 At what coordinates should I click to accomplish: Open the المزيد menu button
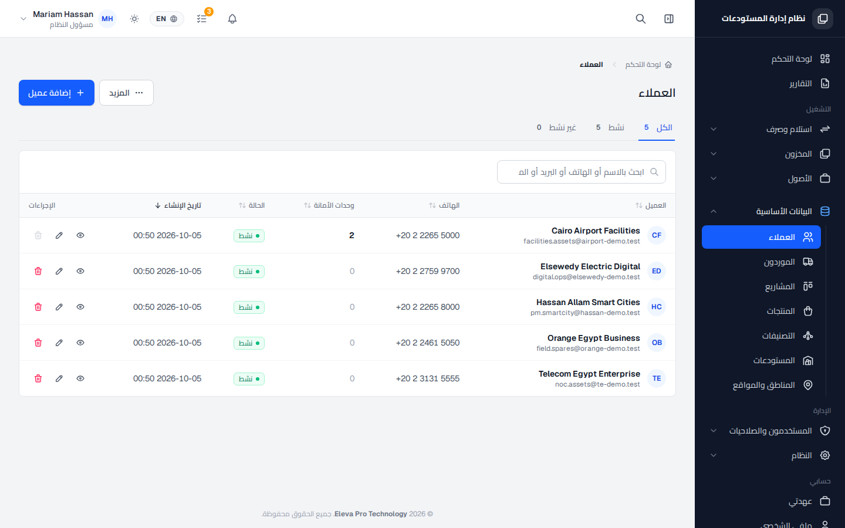pos(126,93)
